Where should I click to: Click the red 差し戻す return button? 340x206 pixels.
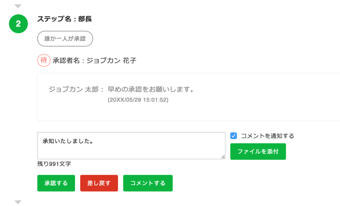coord(98,183)
